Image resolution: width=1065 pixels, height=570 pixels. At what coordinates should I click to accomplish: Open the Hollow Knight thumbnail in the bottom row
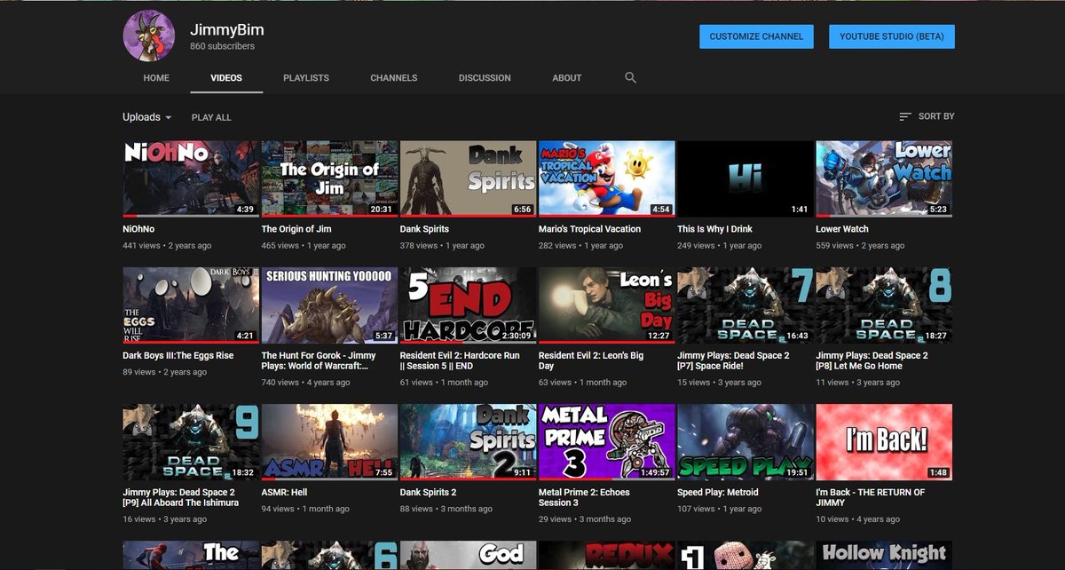click(x=884, y=555)
